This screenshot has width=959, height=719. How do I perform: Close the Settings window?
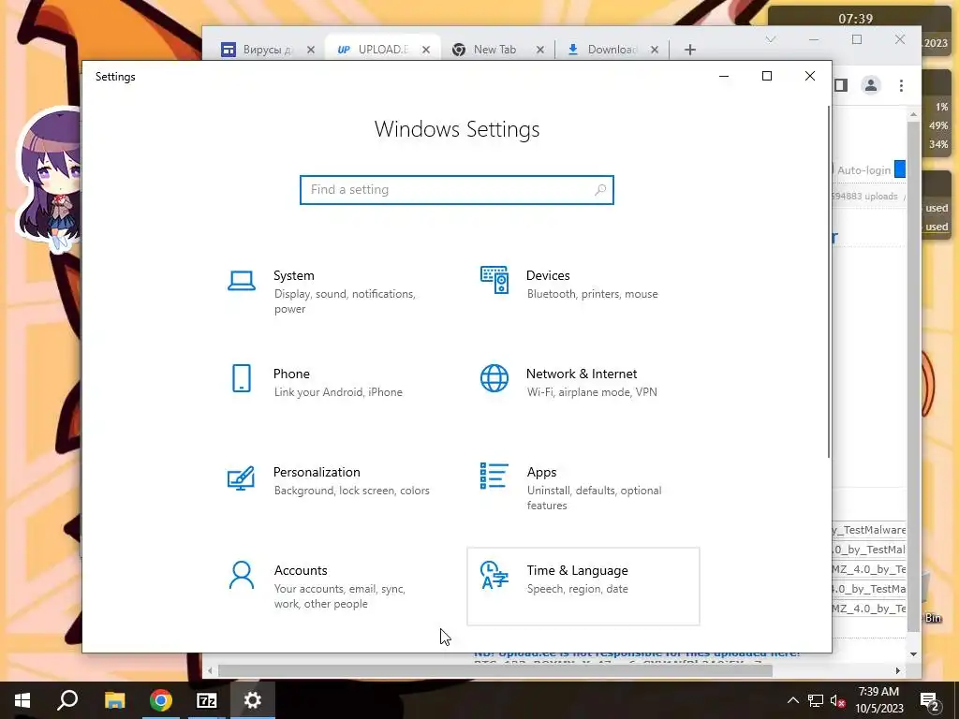click(810, 77)
